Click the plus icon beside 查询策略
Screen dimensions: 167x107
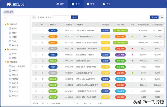(x=34, y=17)
